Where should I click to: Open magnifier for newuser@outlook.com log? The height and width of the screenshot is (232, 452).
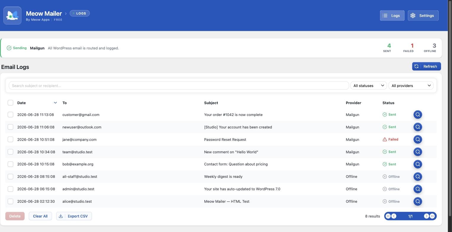(418, 127)
